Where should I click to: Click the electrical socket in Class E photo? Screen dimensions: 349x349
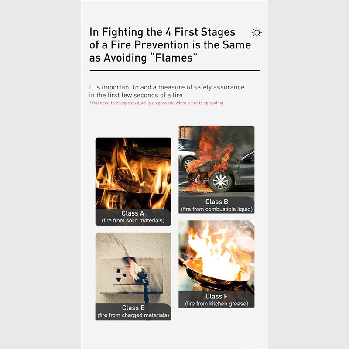(131, 275)
